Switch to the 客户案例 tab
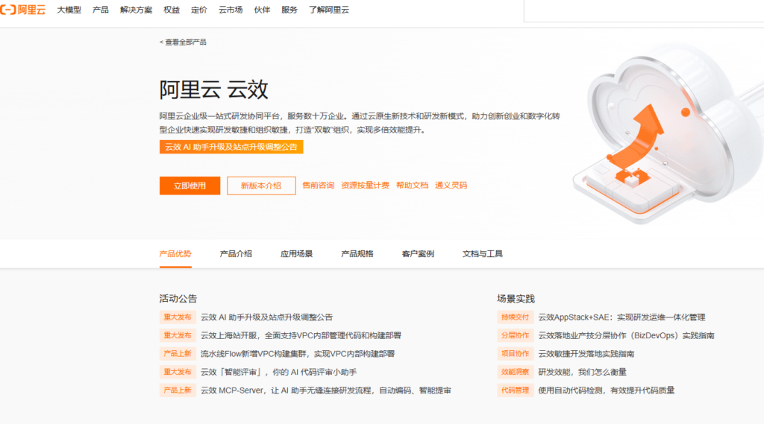764x424 pixels. [418, 253]
